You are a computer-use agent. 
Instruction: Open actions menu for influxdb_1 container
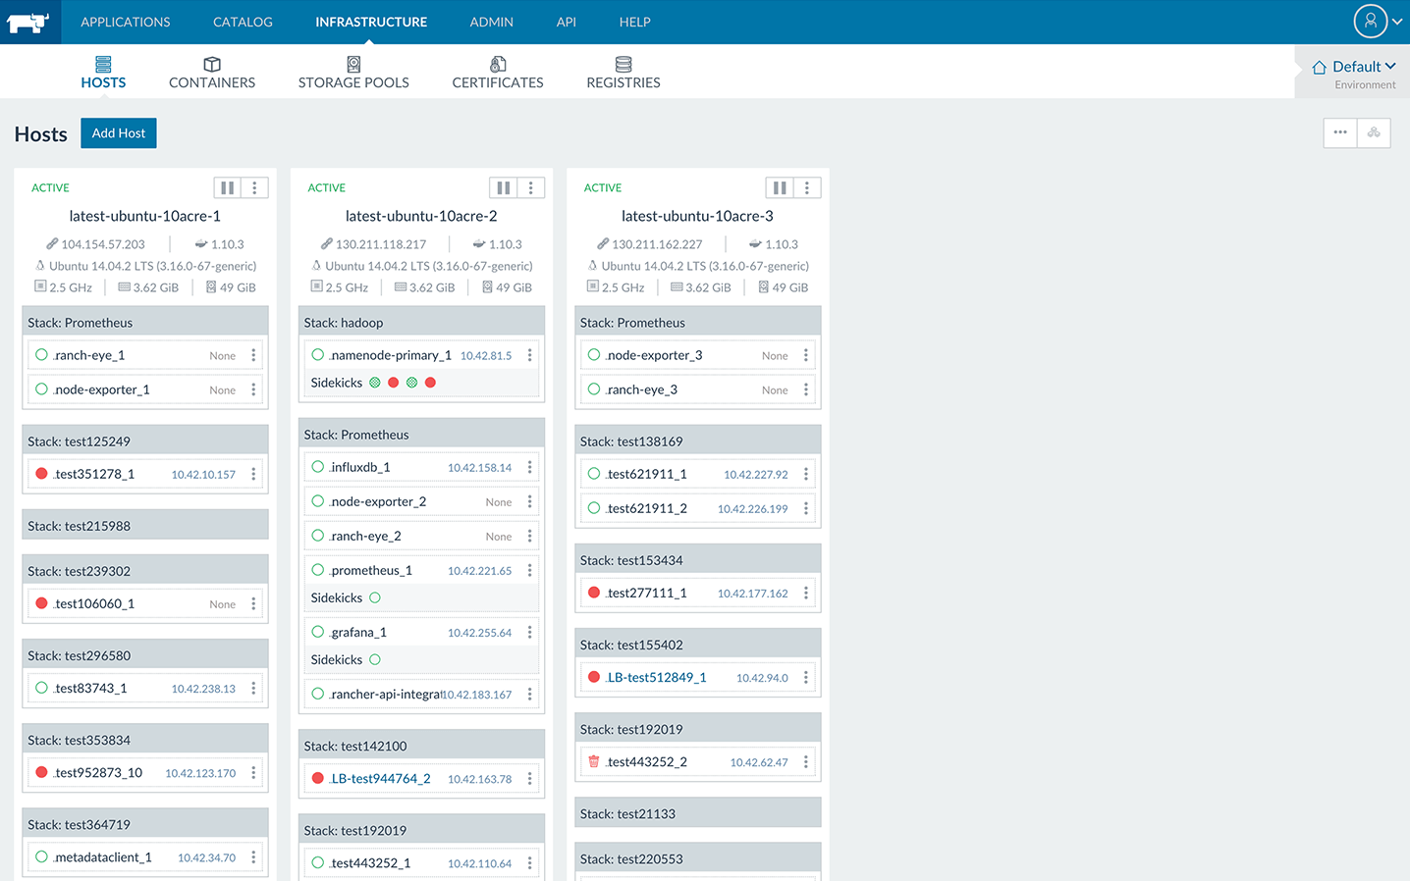coord(530,468)
